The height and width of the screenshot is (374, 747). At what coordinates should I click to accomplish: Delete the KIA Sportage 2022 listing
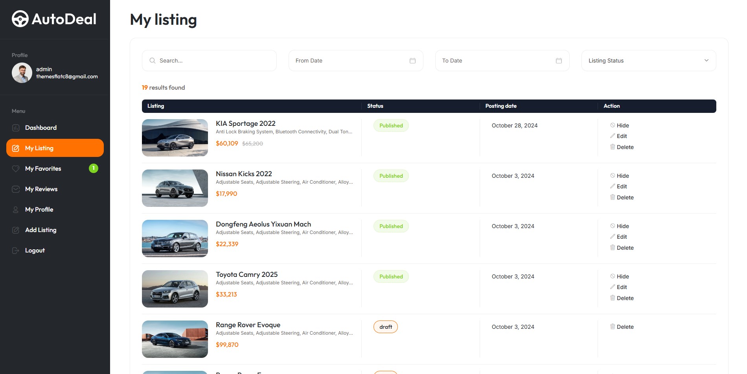[x=622, y=147]
